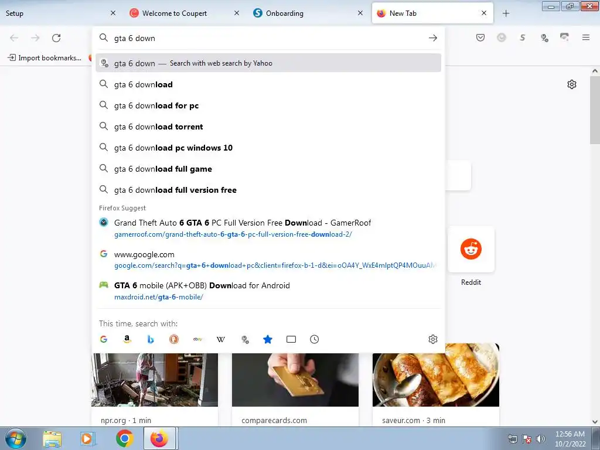The height and width of the screenshot is (450, 600).
Task: Choose suggestion 'gta 6 download'
Action: click(268, 84)
